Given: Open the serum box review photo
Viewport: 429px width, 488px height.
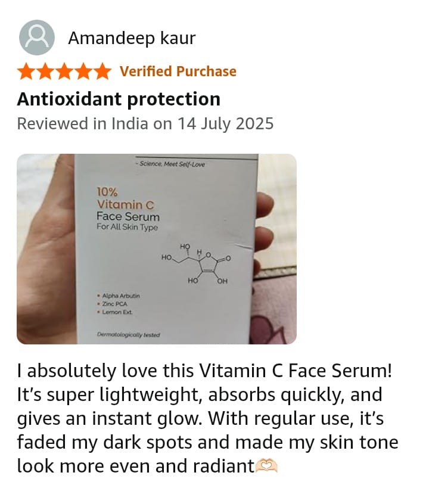Looking at the screenshot, I should coord(157,249).
